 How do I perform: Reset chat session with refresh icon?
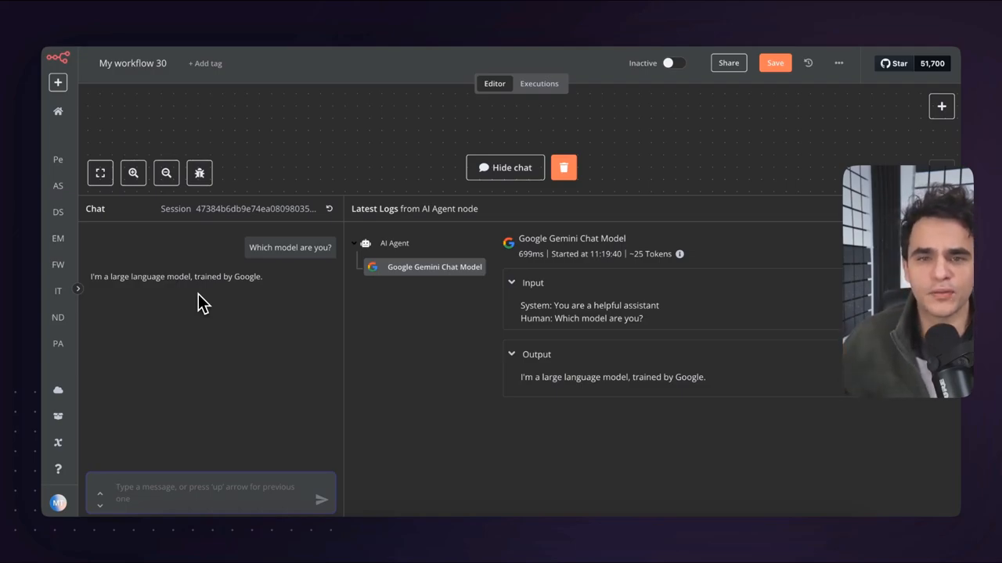pos(330,209)
